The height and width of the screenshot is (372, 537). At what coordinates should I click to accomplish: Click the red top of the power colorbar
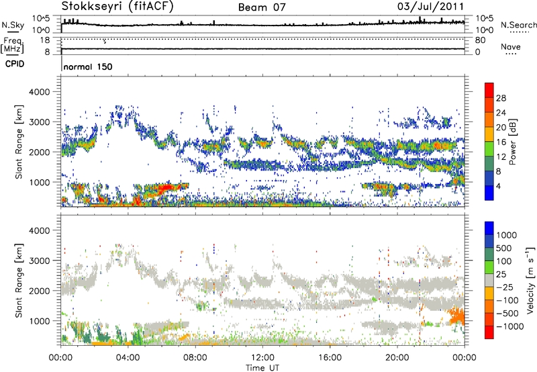[x=489, y=90]
